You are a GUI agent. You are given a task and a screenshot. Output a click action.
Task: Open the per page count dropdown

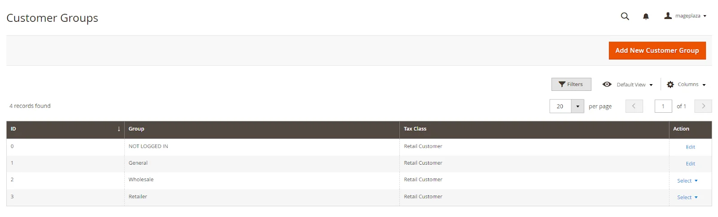[578, 106]
